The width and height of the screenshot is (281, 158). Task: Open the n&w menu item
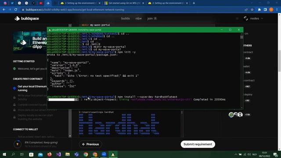click(139, 18)
